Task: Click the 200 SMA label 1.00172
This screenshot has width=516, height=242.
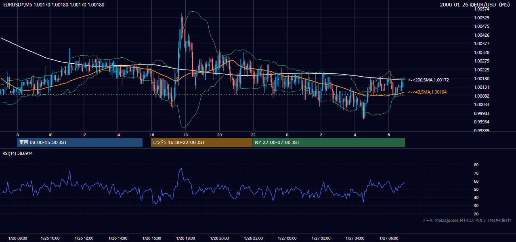Action: pyautogui.click(x=428, y=80)
